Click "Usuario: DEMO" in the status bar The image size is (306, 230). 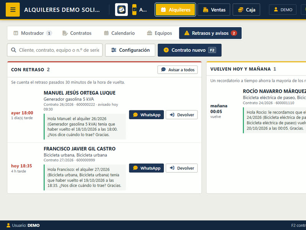click(x=23, y=225)
